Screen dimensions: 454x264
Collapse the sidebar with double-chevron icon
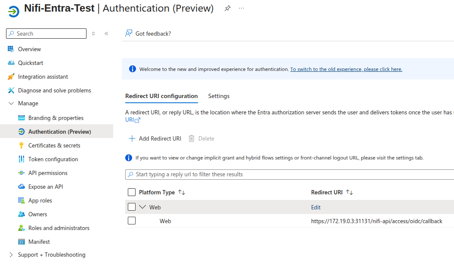click(106, 34)
